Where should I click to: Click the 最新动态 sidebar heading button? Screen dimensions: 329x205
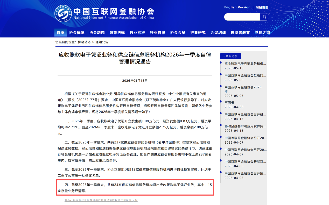[x=230, y=56]
